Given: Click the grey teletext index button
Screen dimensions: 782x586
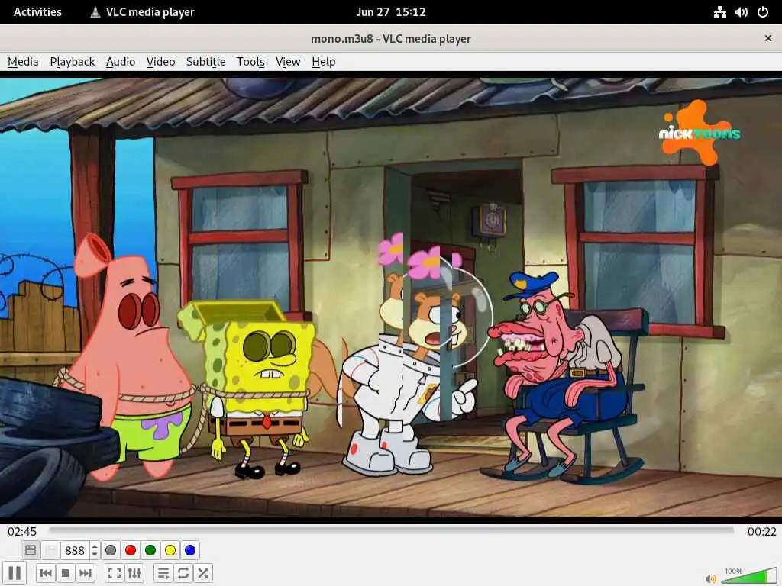Looking at the screenshot, I should point(111,550).
